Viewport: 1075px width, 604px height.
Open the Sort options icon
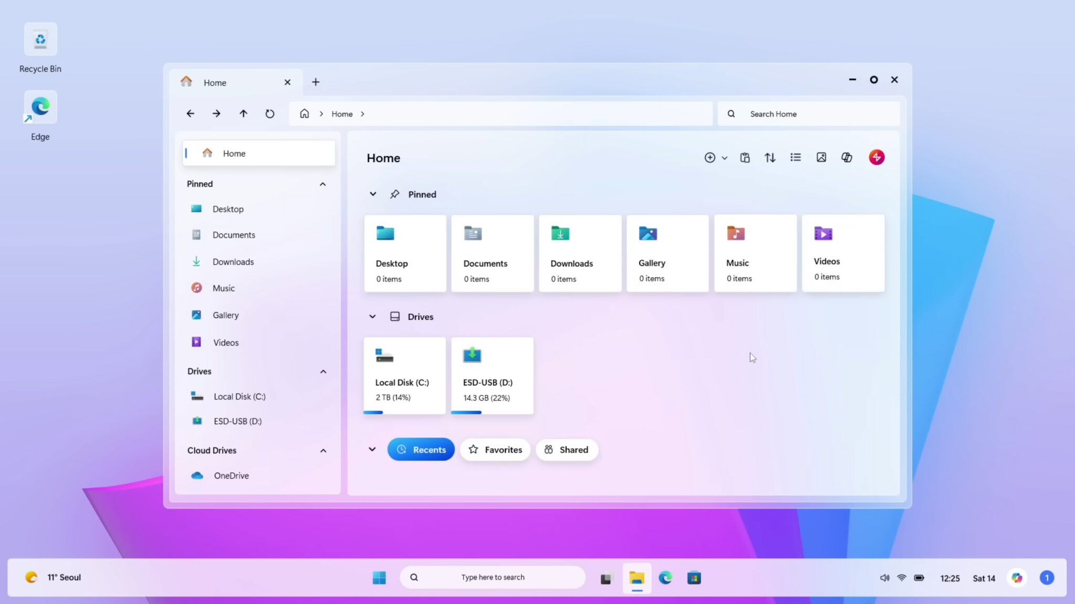click(x=770, y=157)
